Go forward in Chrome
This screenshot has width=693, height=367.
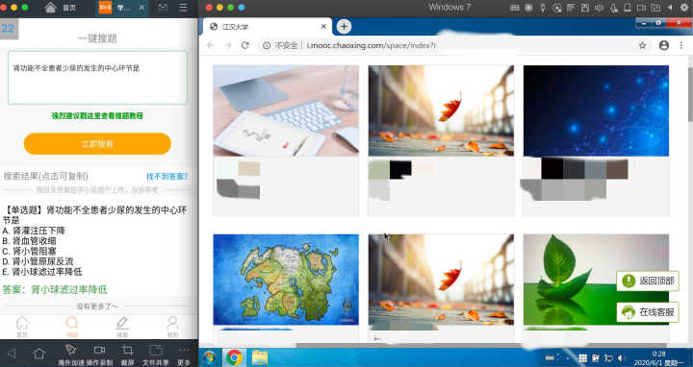tap(228, 45)
